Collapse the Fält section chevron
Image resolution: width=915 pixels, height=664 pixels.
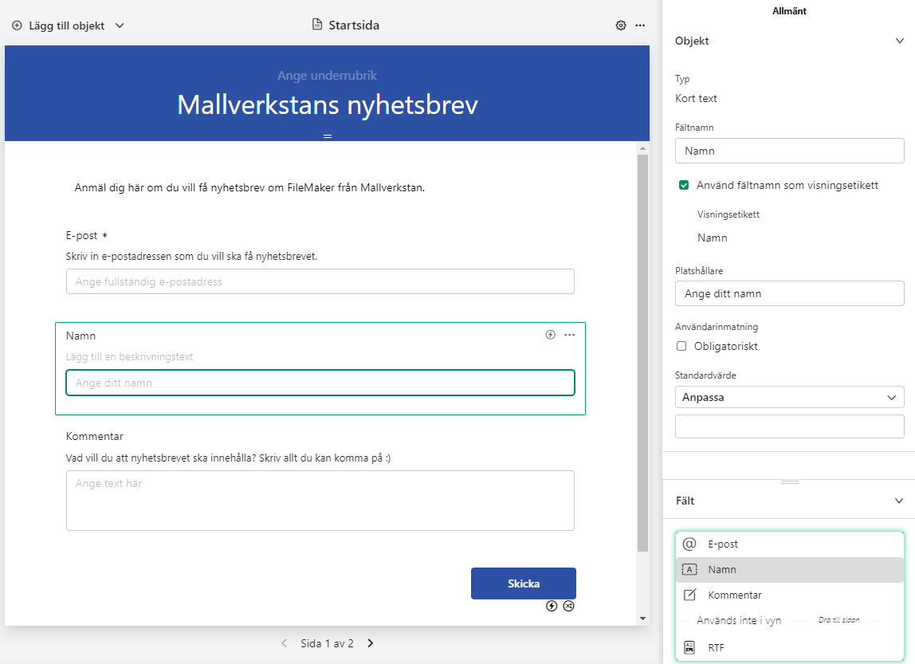[899, 501]
